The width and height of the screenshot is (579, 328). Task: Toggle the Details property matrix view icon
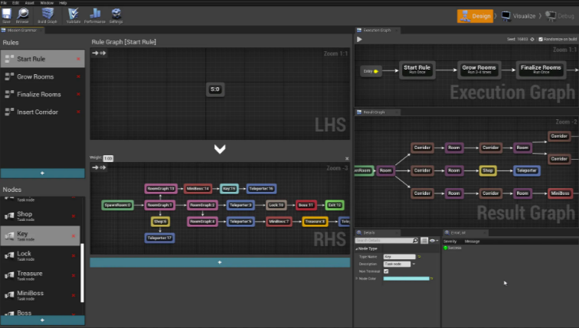[424, 240]
